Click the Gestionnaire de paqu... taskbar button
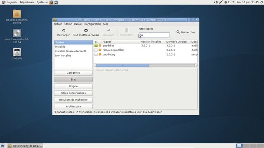The width and height of the screenshot is (264, 148). 25,146
